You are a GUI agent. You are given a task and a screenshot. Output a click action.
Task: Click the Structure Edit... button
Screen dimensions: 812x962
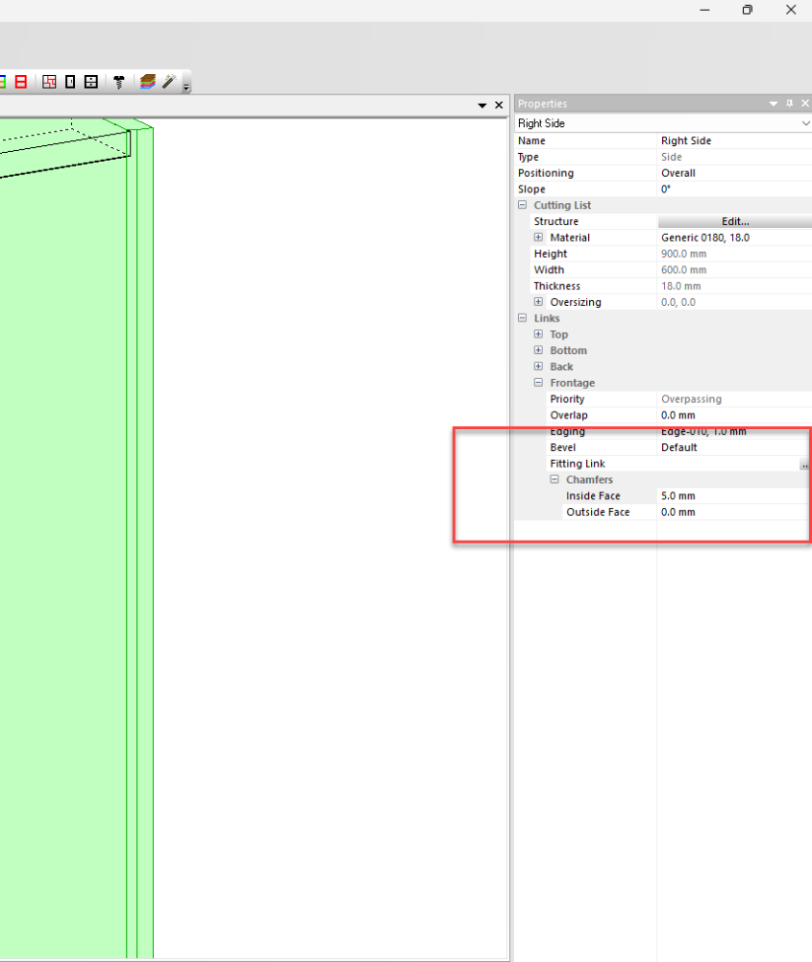[734, 221]
